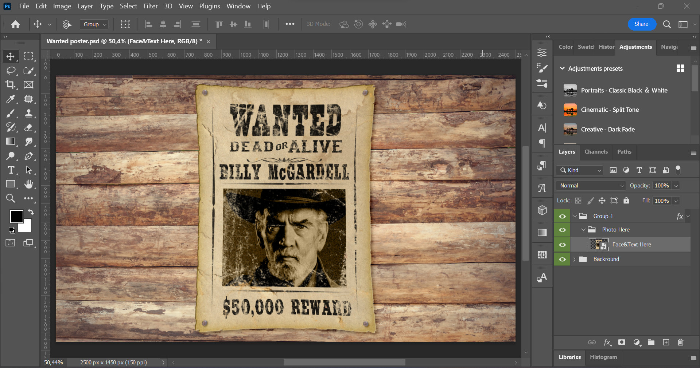The width and height of the screenshot is (700, 368).
Task: Click the Share button
Action: (x=641, y=24)
